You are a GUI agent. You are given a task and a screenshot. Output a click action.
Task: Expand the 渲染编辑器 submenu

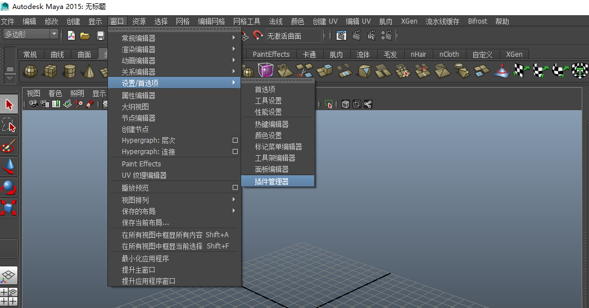coord(174,49)
